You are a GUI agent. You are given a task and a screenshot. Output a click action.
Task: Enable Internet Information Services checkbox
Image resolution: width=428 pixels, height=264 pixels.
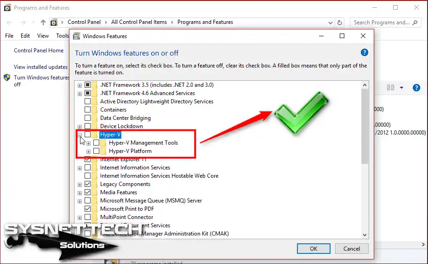point(87,168)
